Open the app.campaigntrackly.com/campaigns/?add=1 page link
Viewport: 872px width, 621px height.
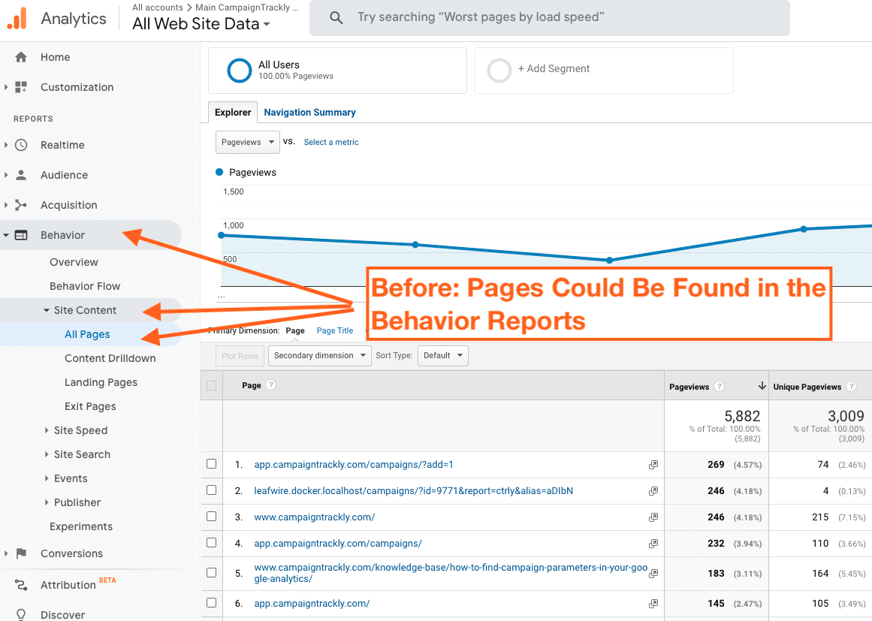coord(354,465)
